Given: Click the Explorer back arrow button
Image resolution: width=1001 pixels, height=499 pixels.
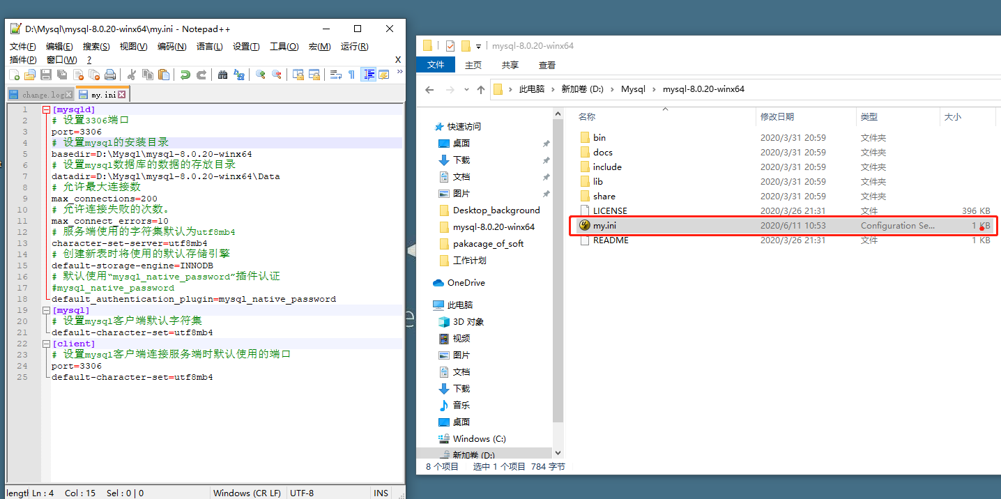Looking at the screenshot, I should (x=429, y=90).
